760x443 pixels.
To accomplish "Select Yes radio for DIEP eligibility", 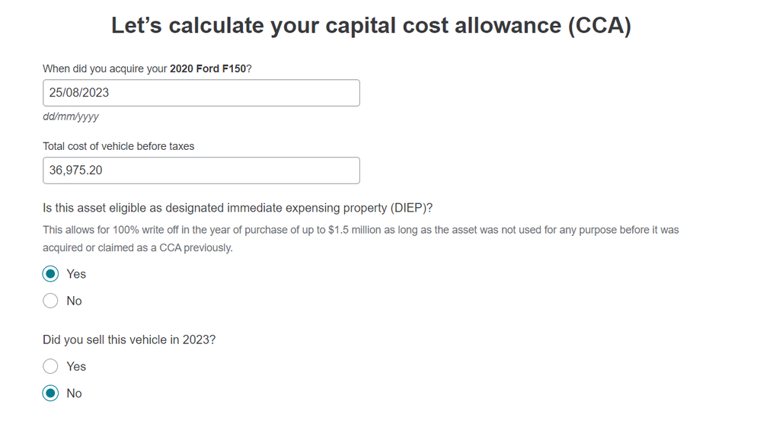I will pyautogui.click(x=50, y=274).
